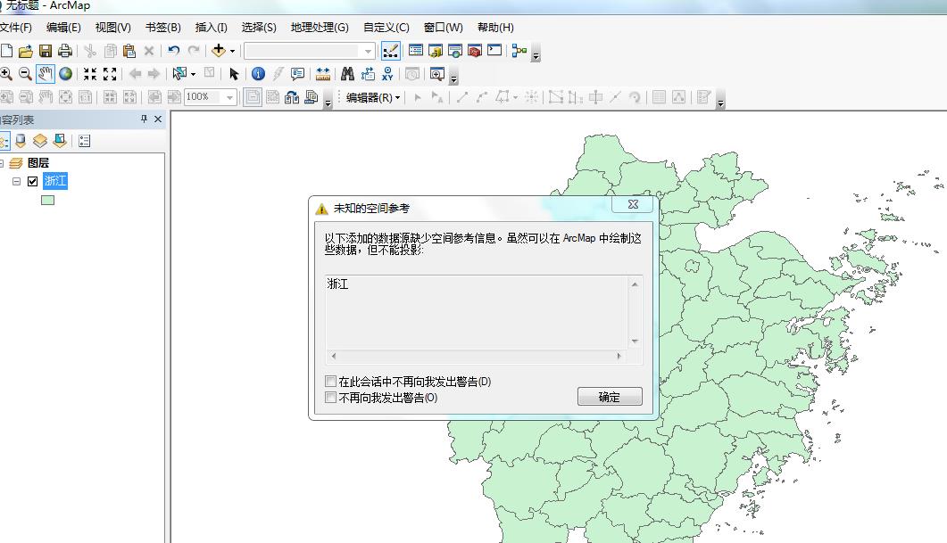Activate the HTML Popup tool
Screen dimensions: 947x543
click(x=297, y=74)
